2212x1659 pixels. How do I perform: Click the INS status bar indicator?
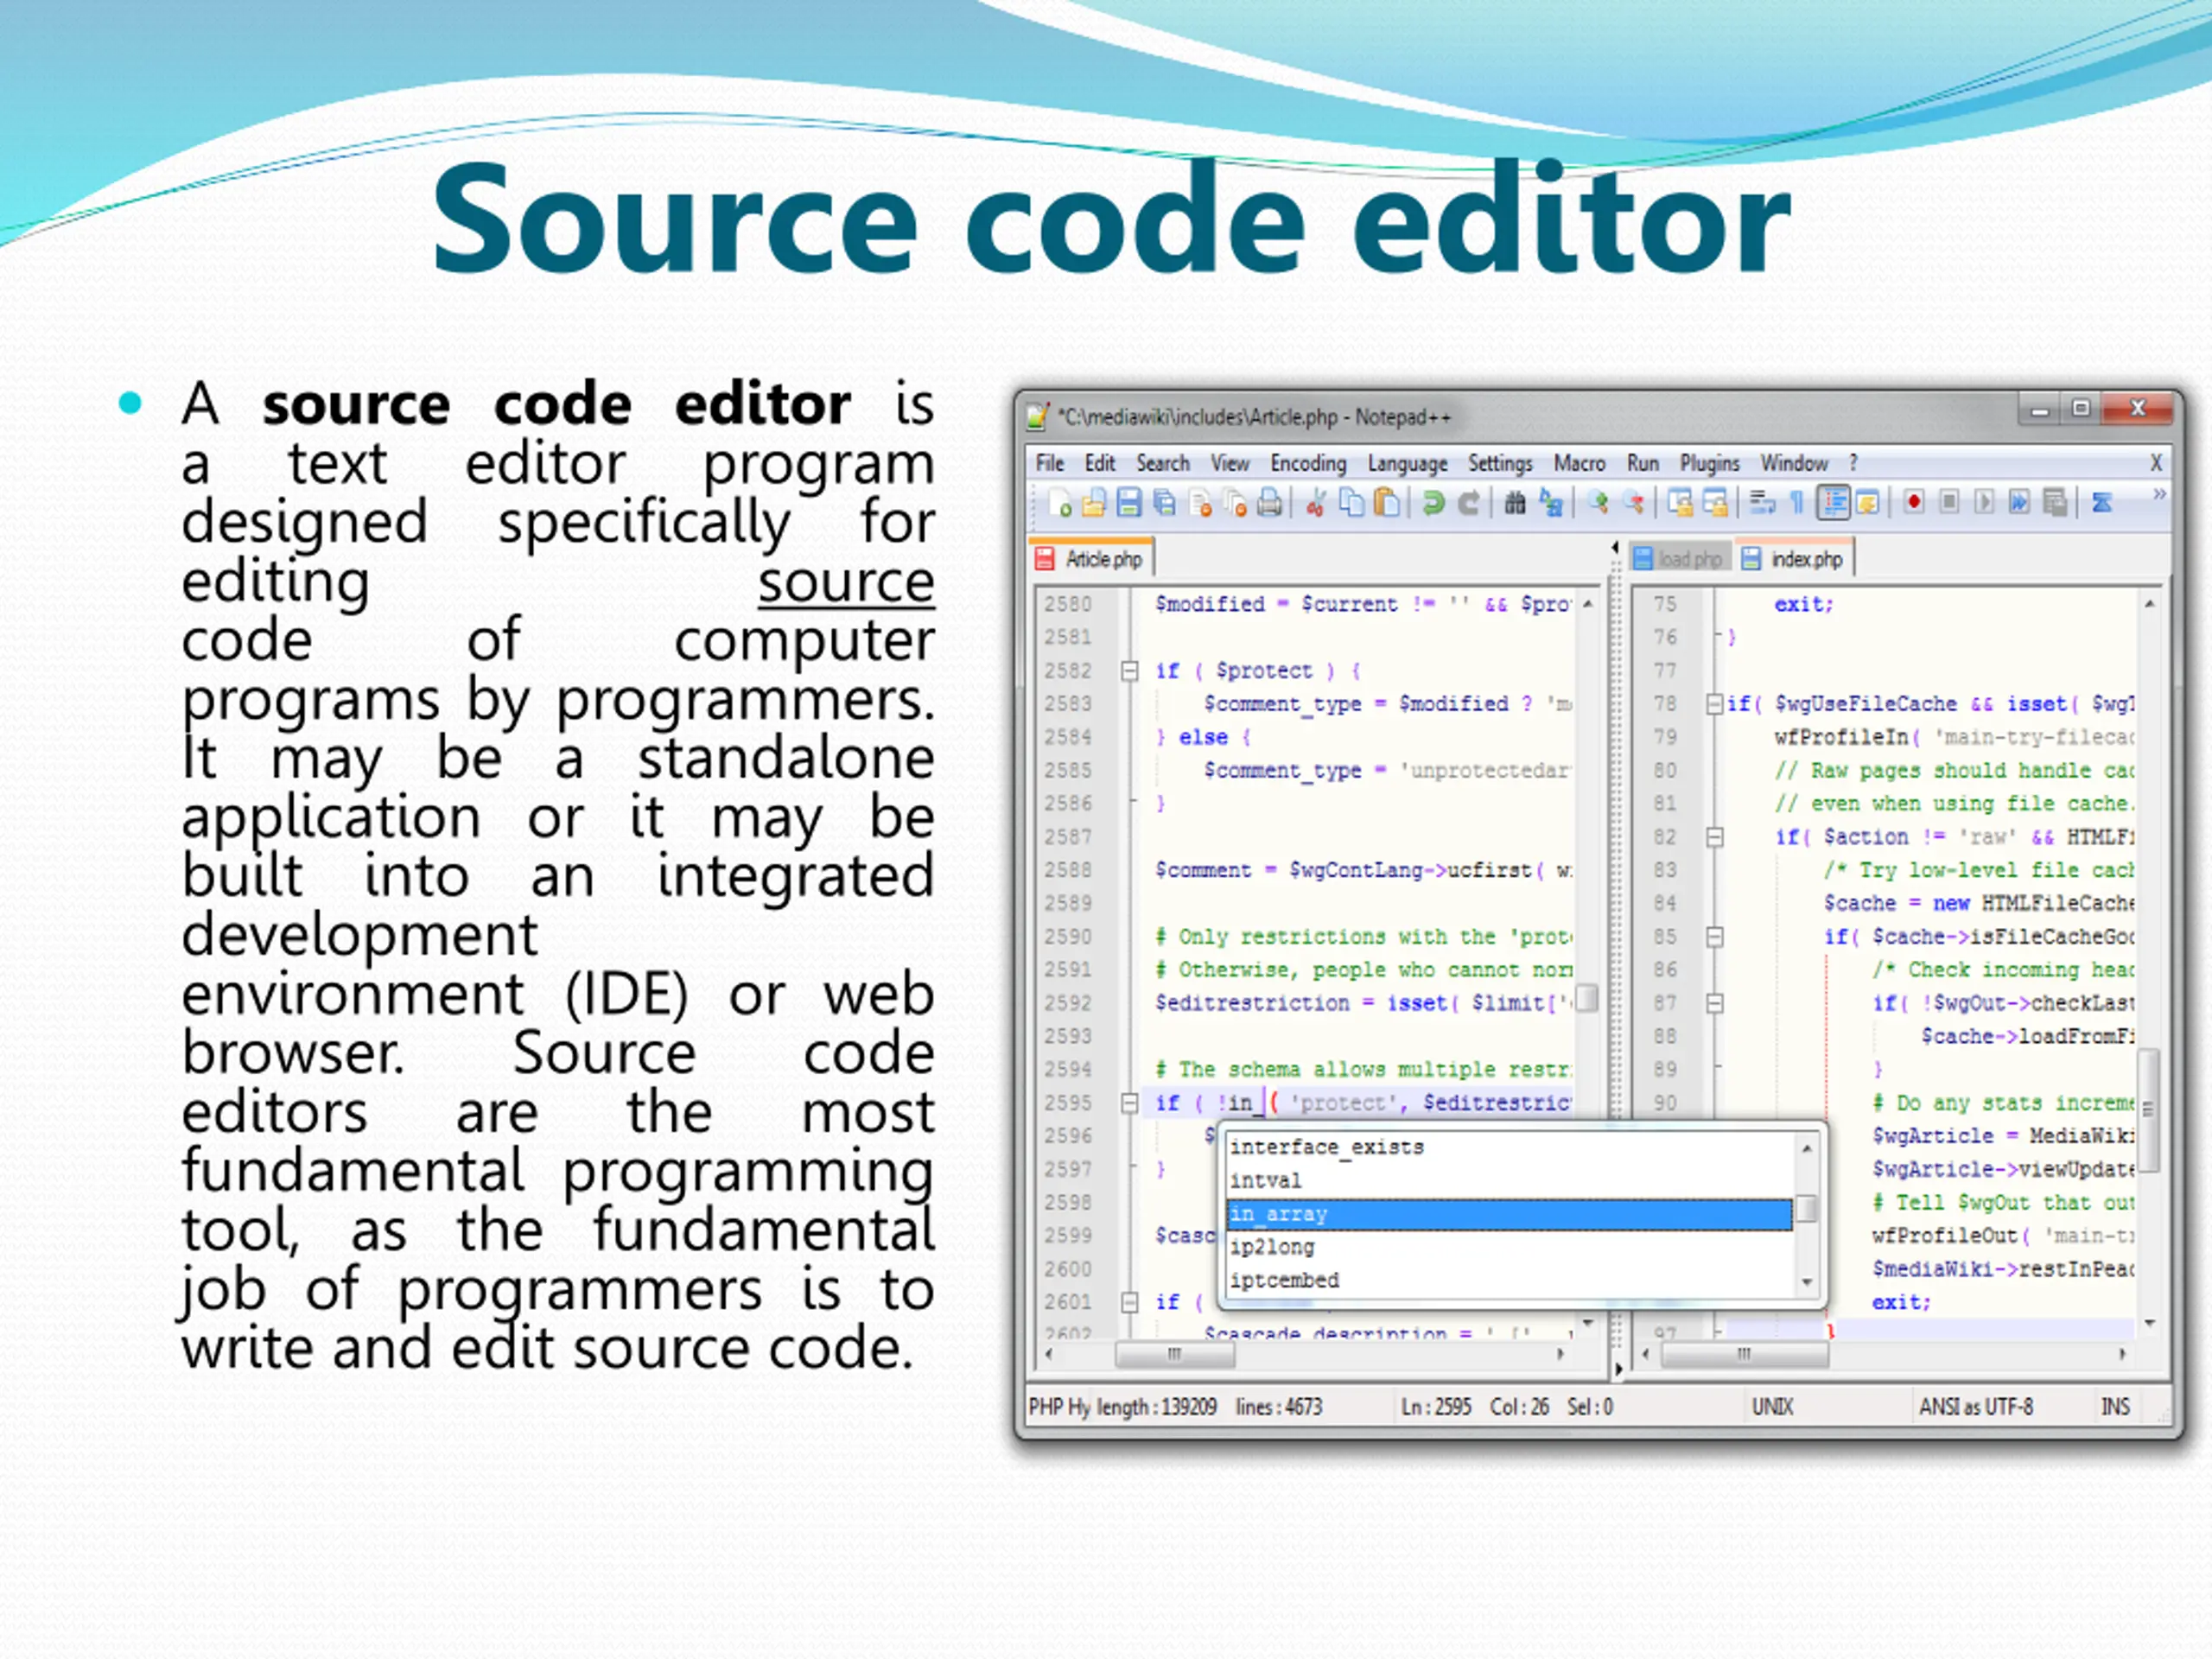click(2115, 1407)
